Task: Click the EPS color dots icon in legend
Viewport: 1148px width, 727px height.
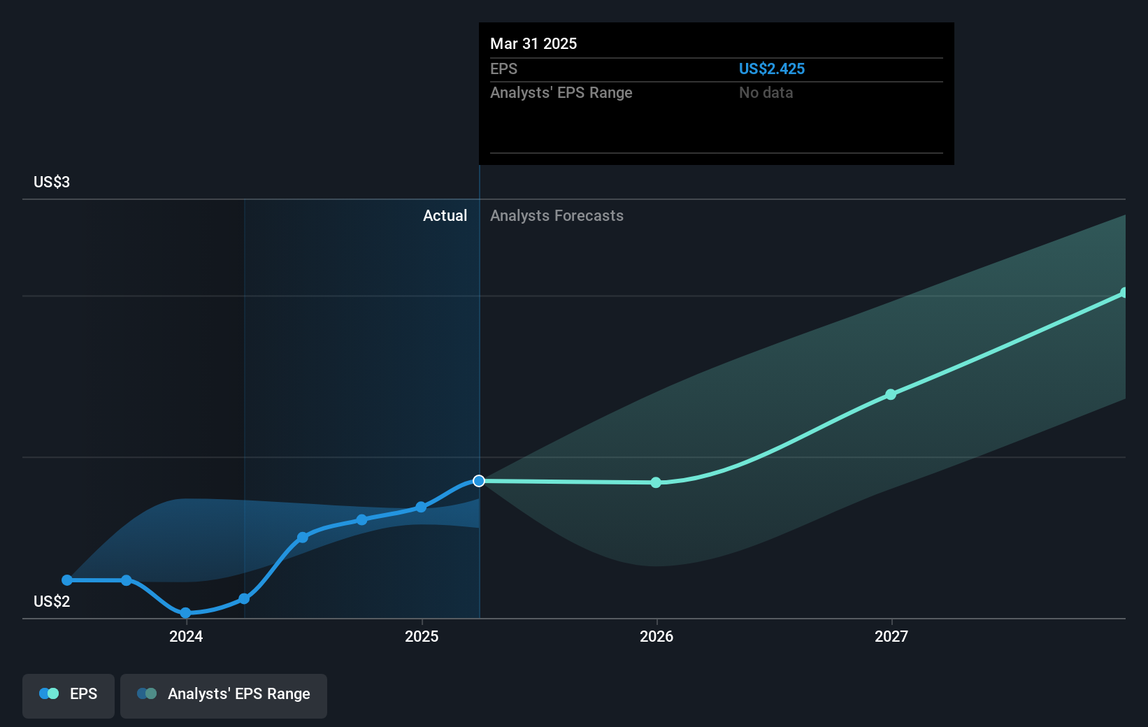Action: tap(49, 693)
